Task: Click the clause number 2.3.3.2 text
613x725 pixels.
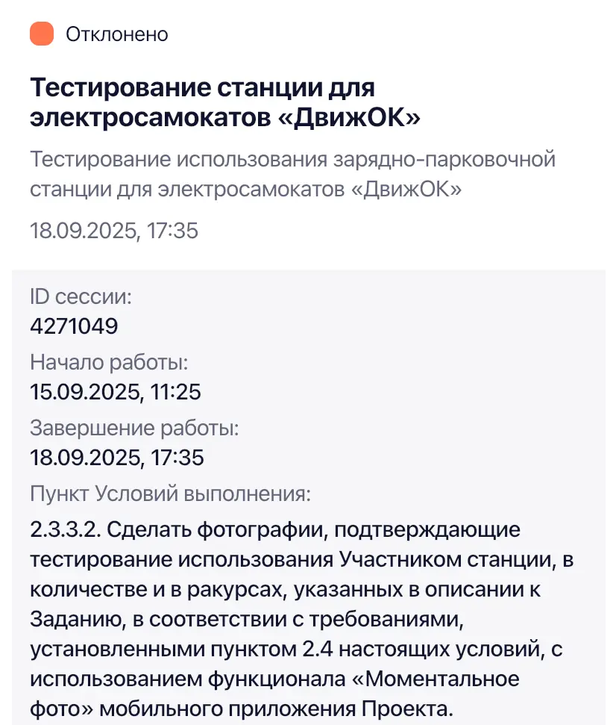Action: pyautogui.click(x=65, y=529)
